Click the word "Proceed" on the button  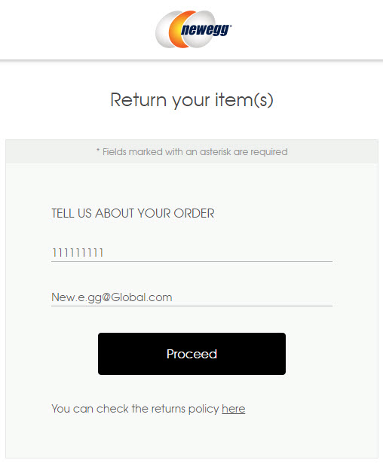(x=191, y=354)
